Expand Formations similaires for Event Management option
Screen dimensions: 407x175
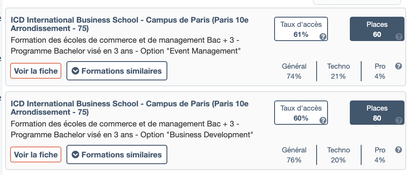117,71
